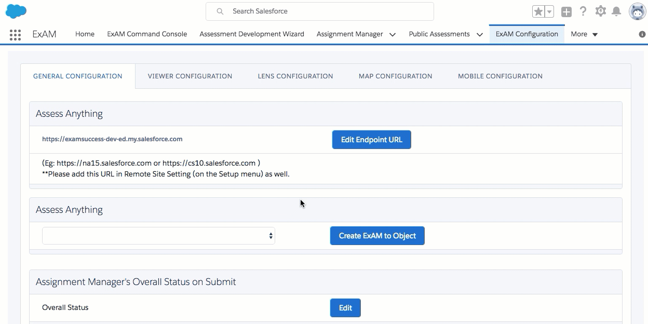
Task: Open the Assignment Manager tab
Action: [350, 34]
